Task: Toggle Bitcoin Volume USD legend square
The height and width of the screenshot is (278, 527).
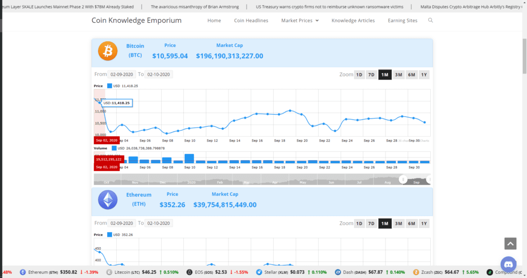Action: pyautogui.click(x=114, y=148)
